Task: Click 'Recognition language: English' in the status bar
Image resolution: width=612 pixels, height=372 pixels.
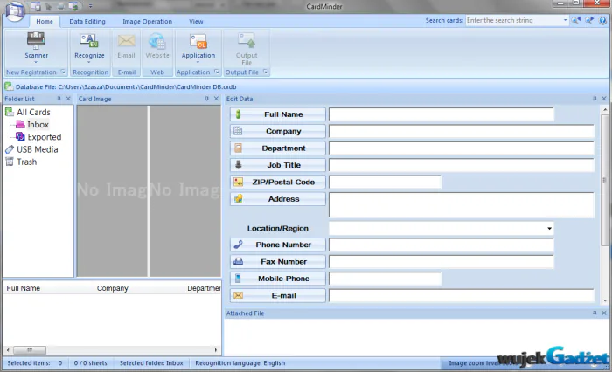Action: (240, 363)
